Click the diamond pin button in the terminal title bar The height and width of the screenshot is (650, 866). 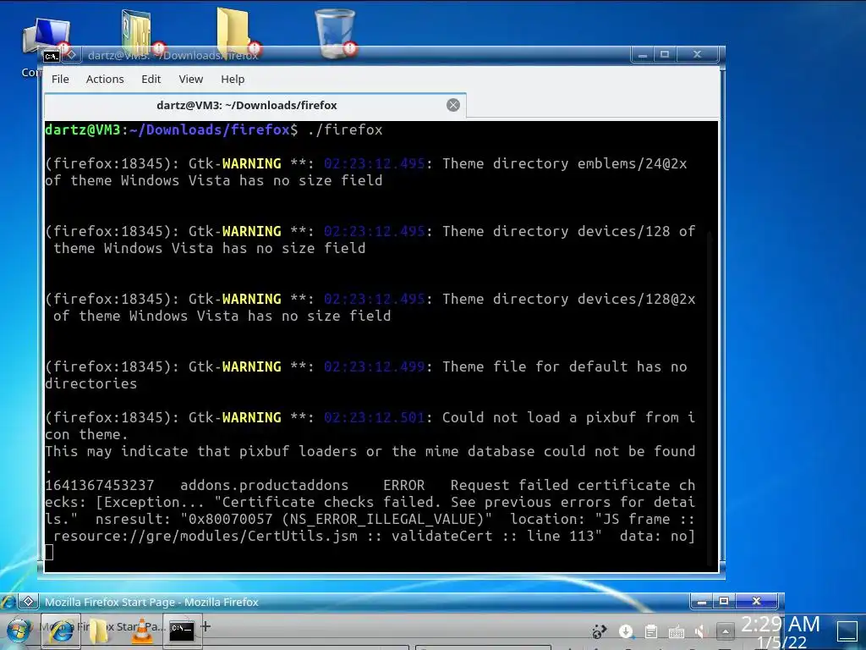click(x=71, y=55)
